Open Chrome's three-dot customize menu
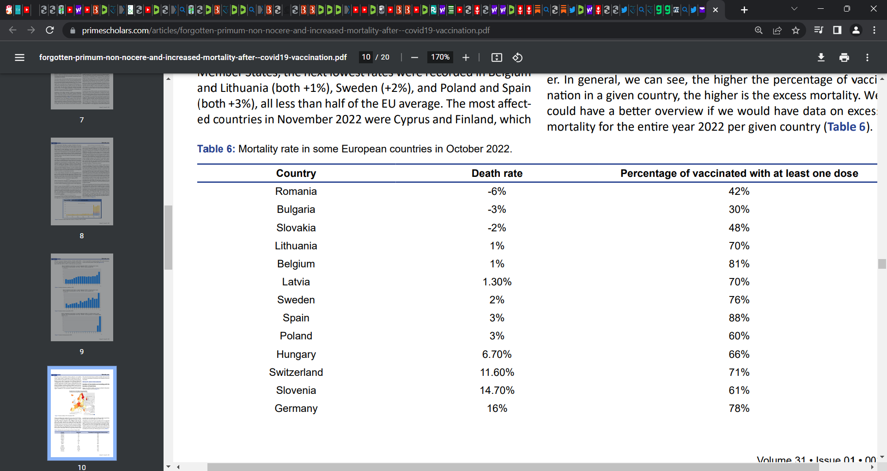The width and height of the screenshot is (887, 471). pyautogui.click(x=874, y=30)
